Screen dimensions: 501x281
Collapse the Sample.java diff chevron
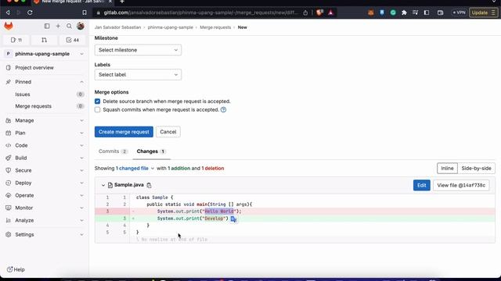coord(103,185)
